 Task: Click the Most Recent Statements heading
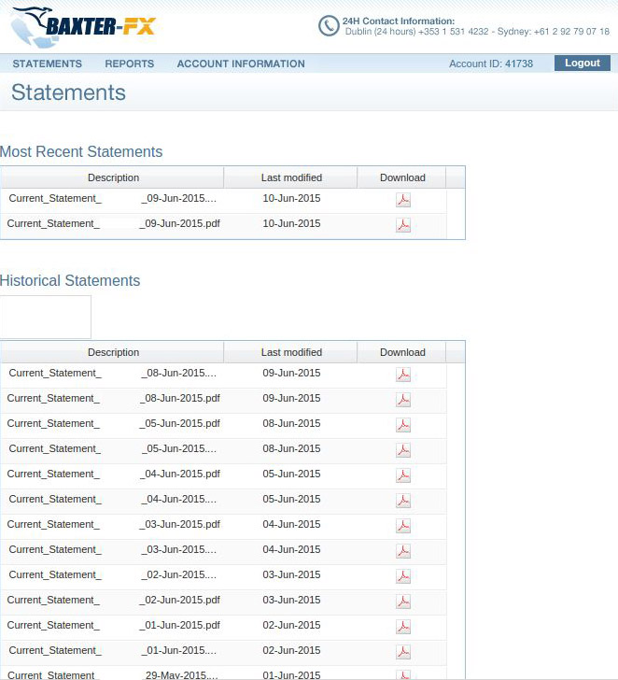(81, 151)
